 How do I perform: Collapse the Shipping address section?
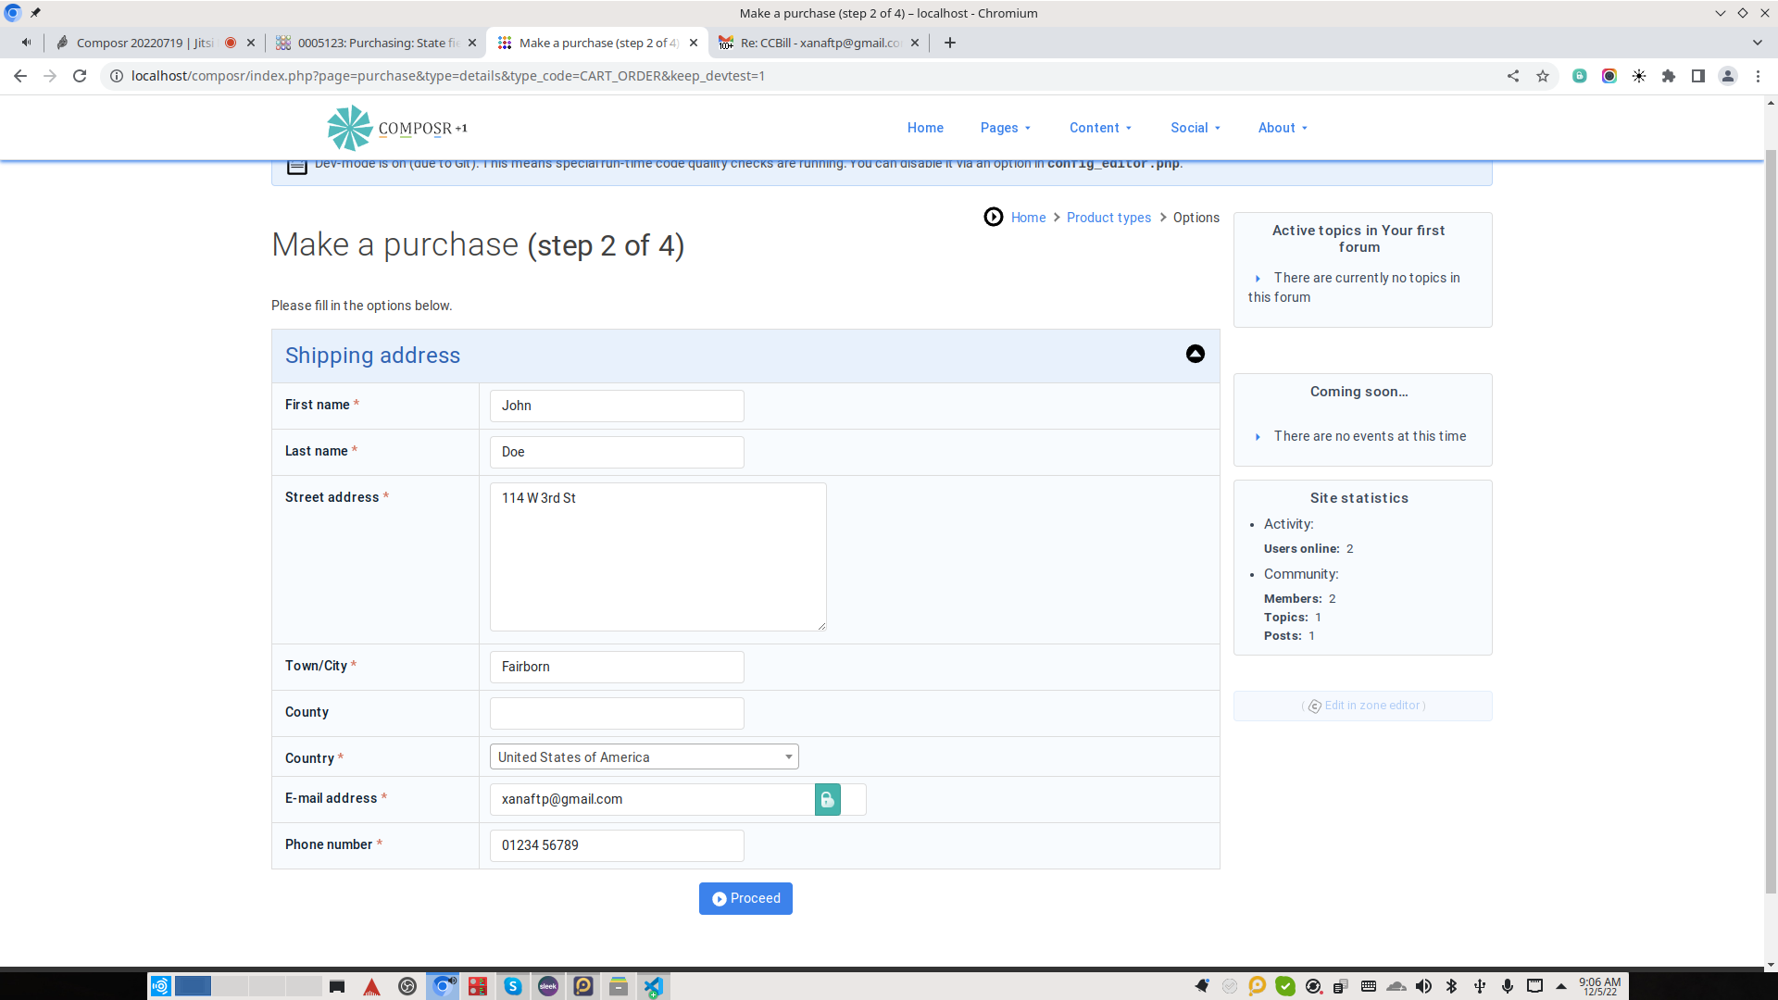coord(1195,354)
